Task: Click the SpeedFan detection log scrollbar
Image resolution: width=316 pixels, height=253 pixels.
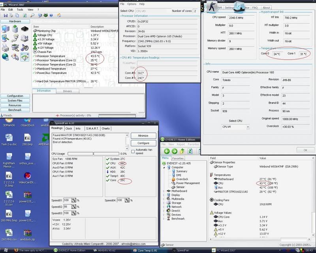Action: tap(127, 142)
